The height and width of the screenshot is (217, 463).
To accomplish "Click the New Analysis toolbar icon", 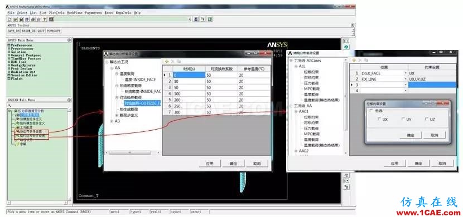I will click(x=9, y=19).
